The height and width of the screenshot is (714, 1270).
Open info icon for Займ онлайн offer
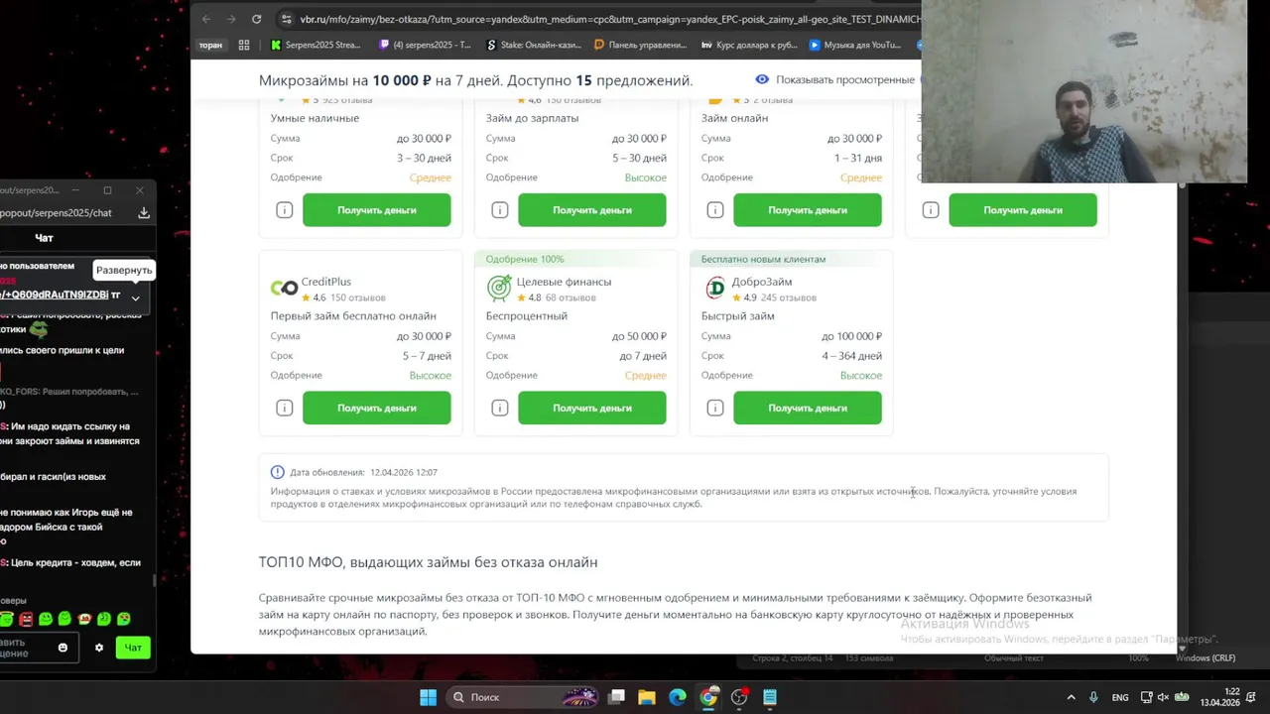[x=715, y=210]
